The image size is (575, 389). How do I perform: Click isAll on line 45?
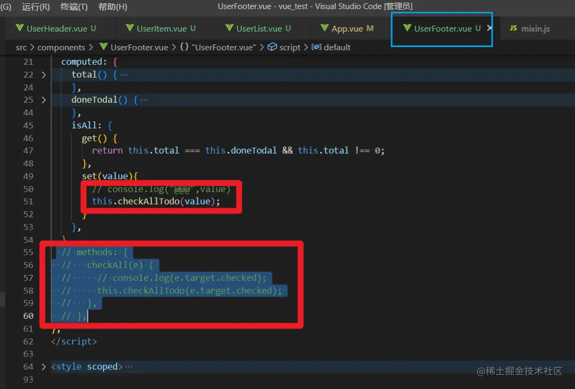coord(84,126)
